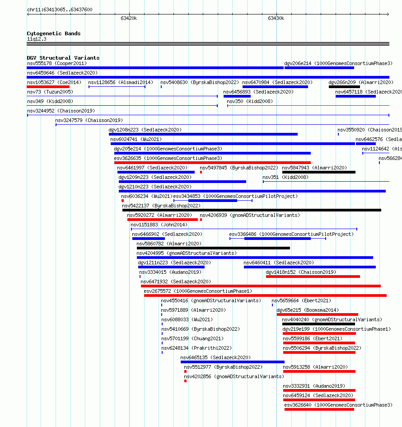Select dgv1208n223 (Sedlazeck2020) label

pos(145,130)
